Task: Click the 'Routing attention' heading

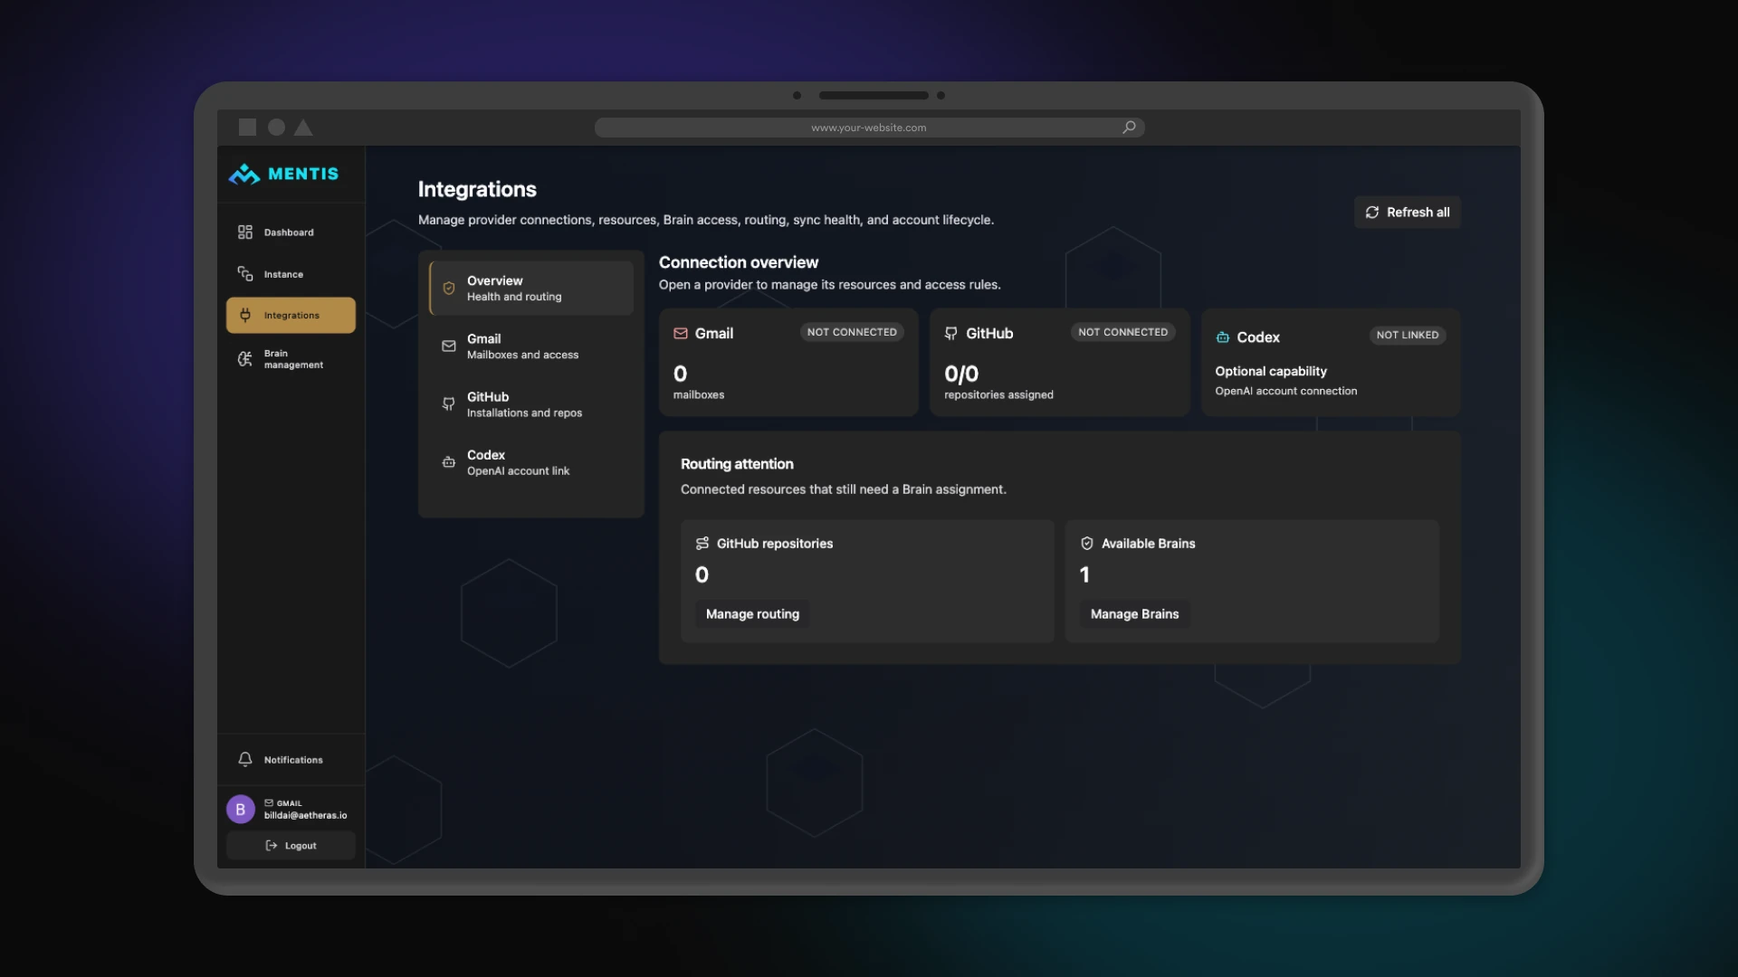Action: point(737,464)
